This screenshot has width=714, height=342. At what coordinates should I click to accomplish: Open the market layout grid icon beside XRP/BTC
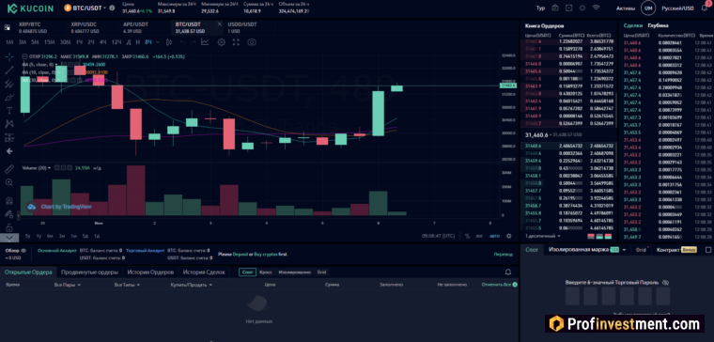(8, 27)
